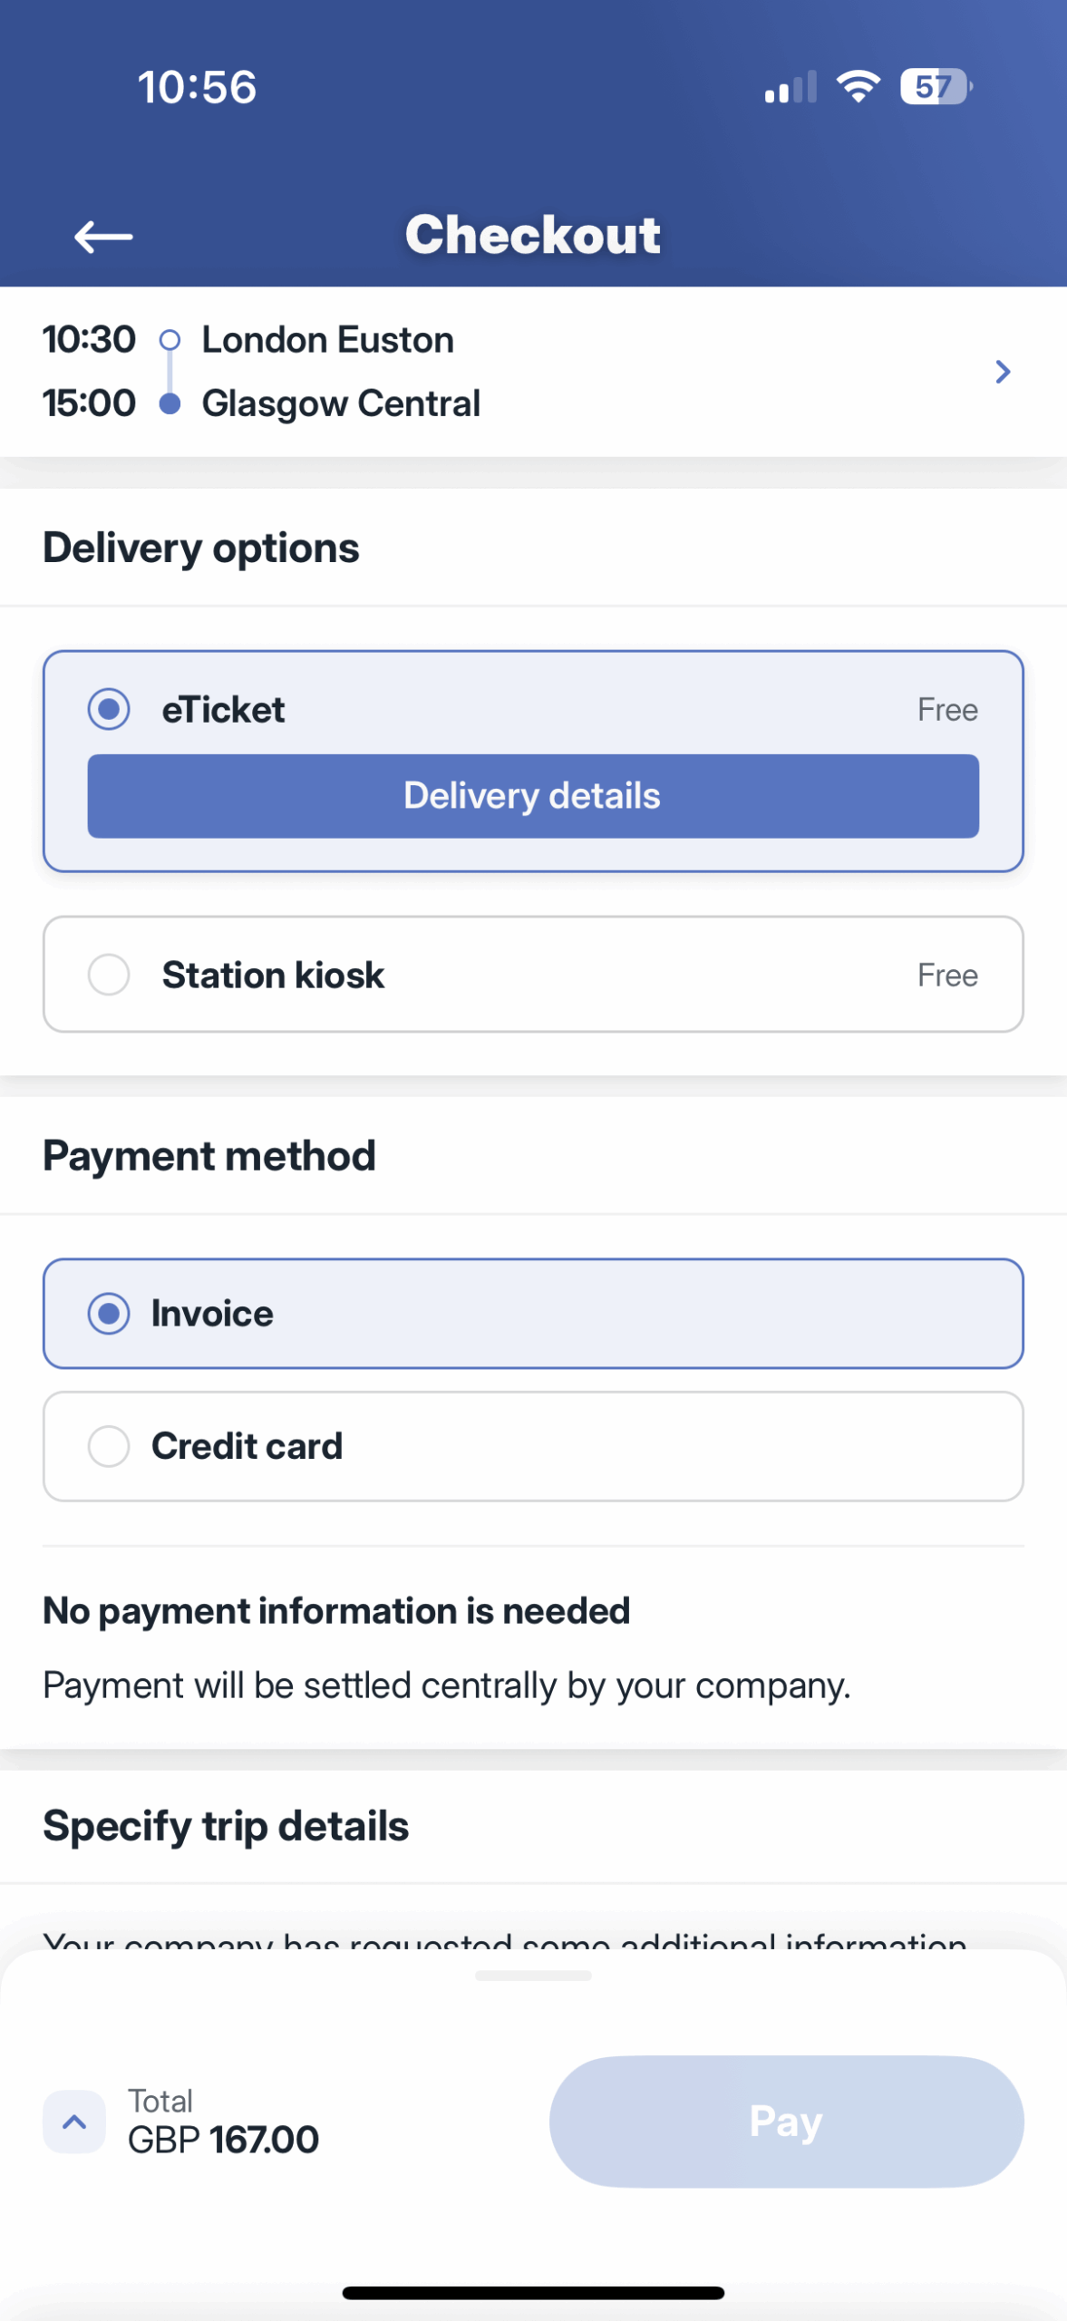This screenshot has width=1067, height=2321.
Task: Select the eTicket radio button
Action: [109, 709]
